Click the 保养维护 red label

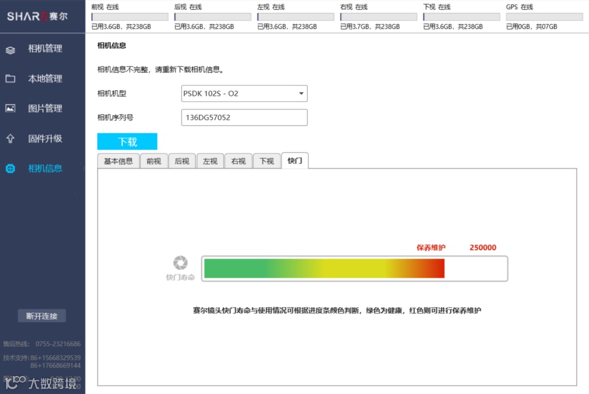click(x=431, y=247)
